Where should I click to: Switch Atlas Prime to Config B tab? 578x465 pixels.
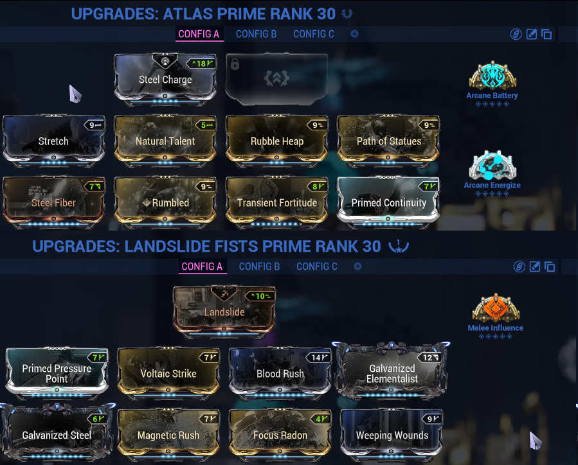pos(256,34)
